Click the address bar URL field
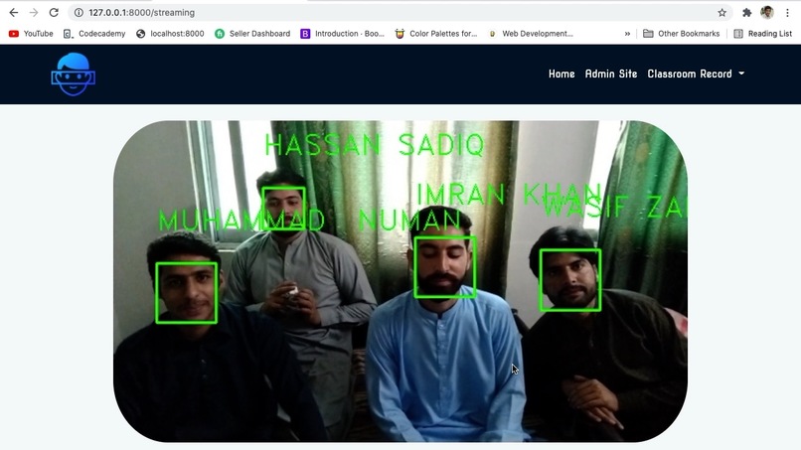The height and width of the screenshot is (450, 801). pos(399,13)
